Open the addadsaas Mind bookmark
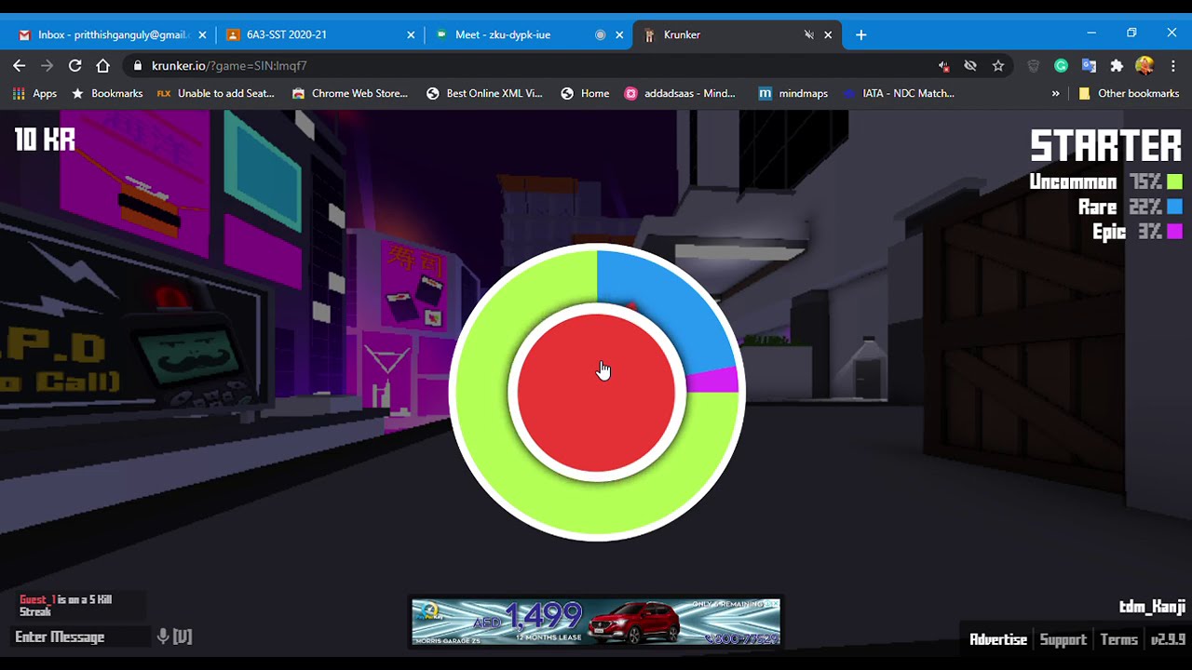Viewport: 1192px width, 670px height. click(x=680, y=93)
